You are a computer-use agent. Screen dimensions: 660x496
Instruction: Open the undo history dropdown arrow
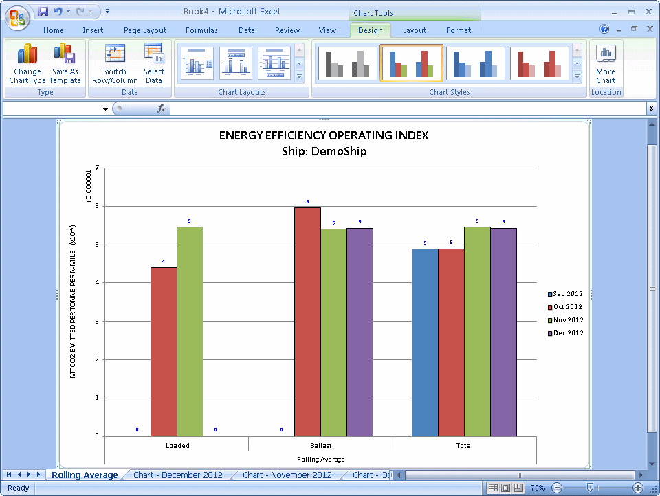(x=68, y=12)
